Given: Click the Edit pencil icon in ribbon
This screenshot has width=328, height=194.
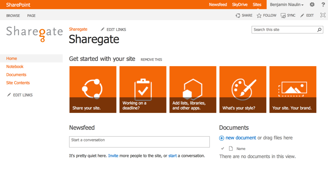Looking at the screenshot, I should pyautogui.click(x=302, y=15).
